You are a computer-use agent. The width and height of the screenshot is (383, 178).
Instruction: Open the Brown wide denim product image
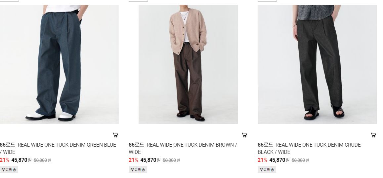coord(188,64)
